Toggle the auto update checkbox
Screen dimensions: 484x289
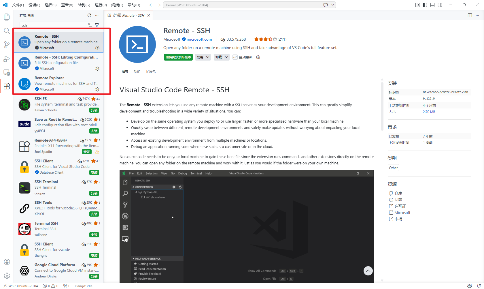point(235,57)
